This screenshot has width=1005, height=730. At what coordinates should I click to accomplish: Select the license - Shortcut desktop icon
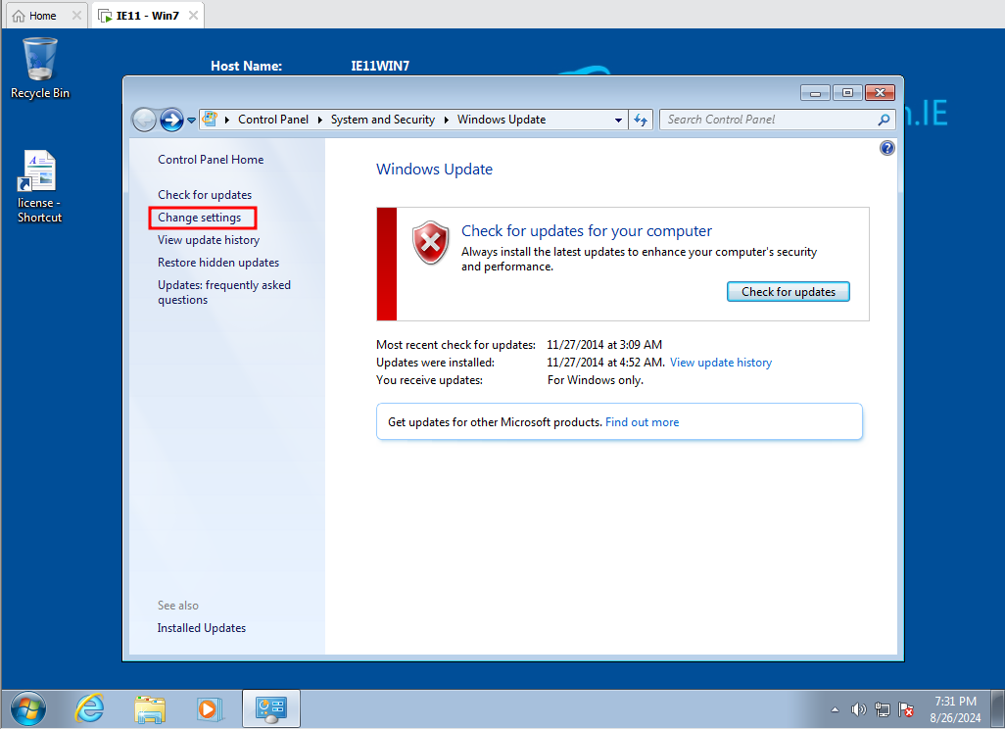40,186
